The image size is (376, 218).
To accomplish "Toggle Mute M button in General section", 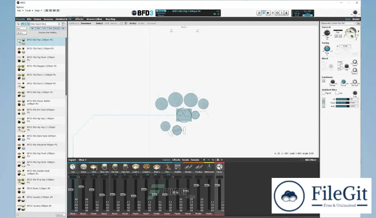I will (336, 36).
